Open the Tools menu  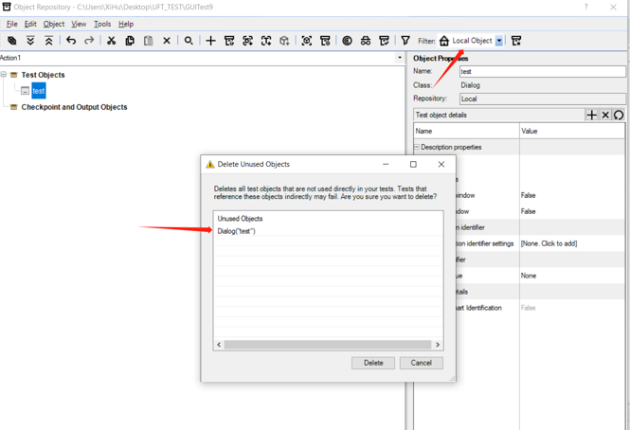[x=102, y=24]
